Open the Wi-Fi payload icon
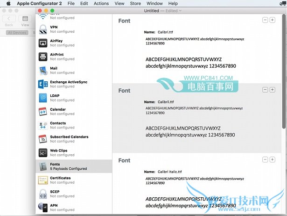 (x=43, y=17)
